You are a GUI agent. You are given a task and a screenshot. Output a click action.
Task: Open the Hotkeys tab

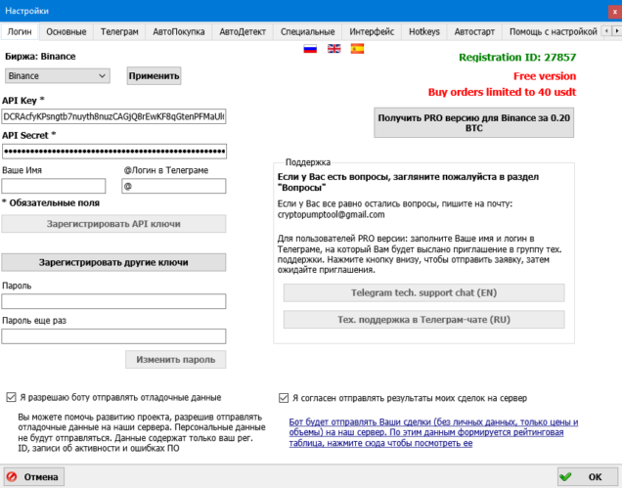pos(424,31)
